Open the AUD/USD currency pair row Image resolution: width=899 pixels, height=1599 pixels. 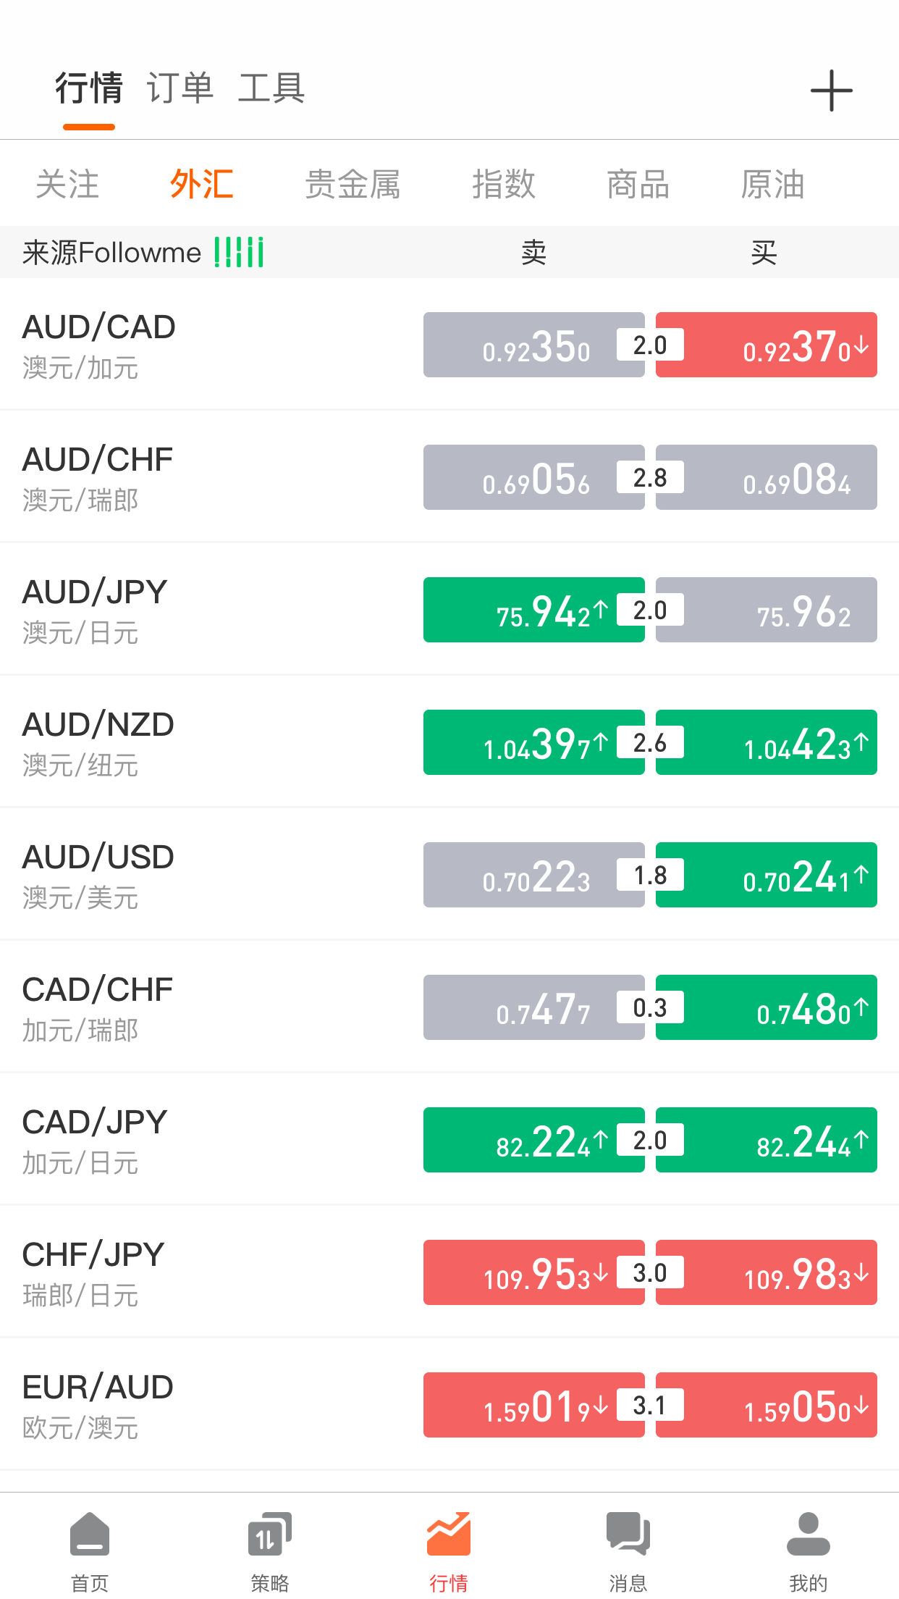[449, 875]
